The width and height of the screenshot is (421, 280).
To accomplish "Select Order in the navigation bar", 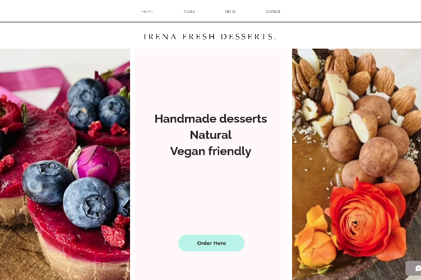I will (230, 11).
